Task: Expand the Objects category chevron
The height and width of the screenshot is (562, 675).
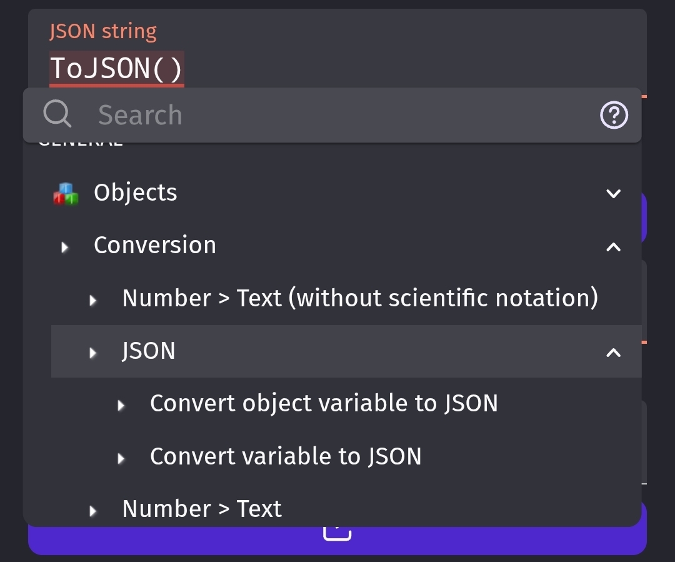Action: [613, 193]
